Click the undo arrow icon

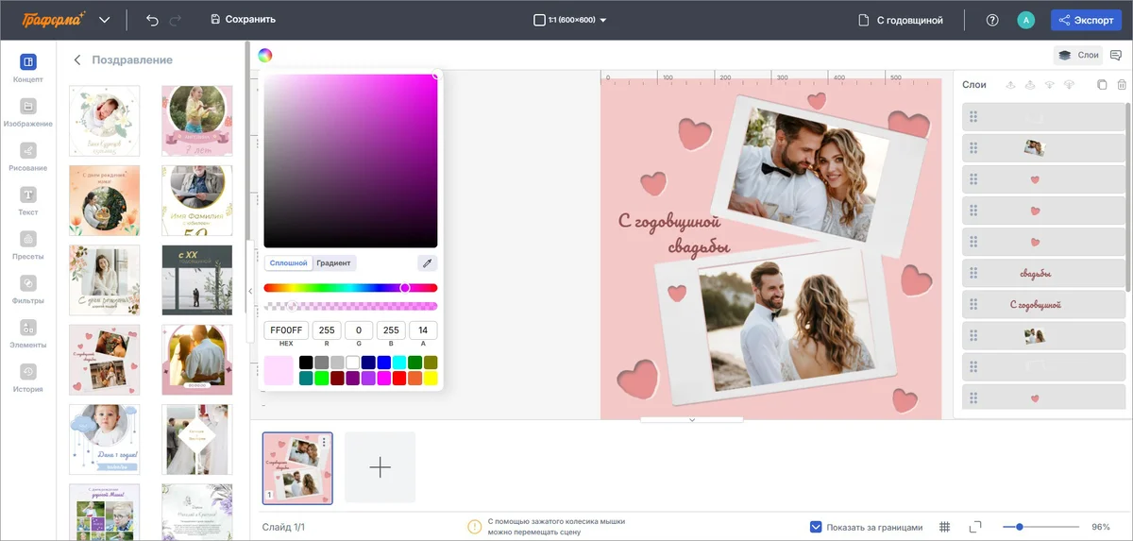[x=152, y=20]
